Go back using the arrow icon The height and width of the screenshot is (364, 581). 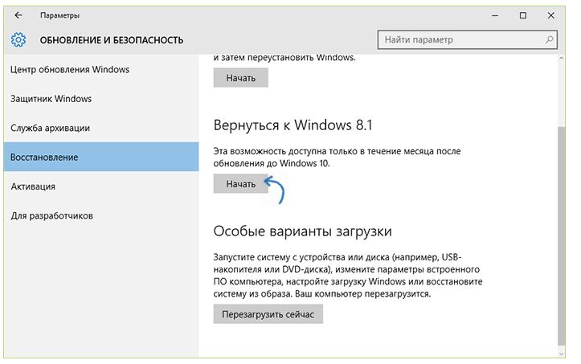click(x=18, y=15)
